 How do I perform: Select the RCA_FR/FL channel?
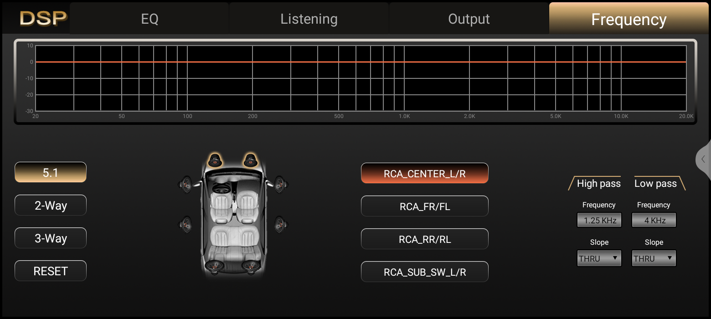425,206
